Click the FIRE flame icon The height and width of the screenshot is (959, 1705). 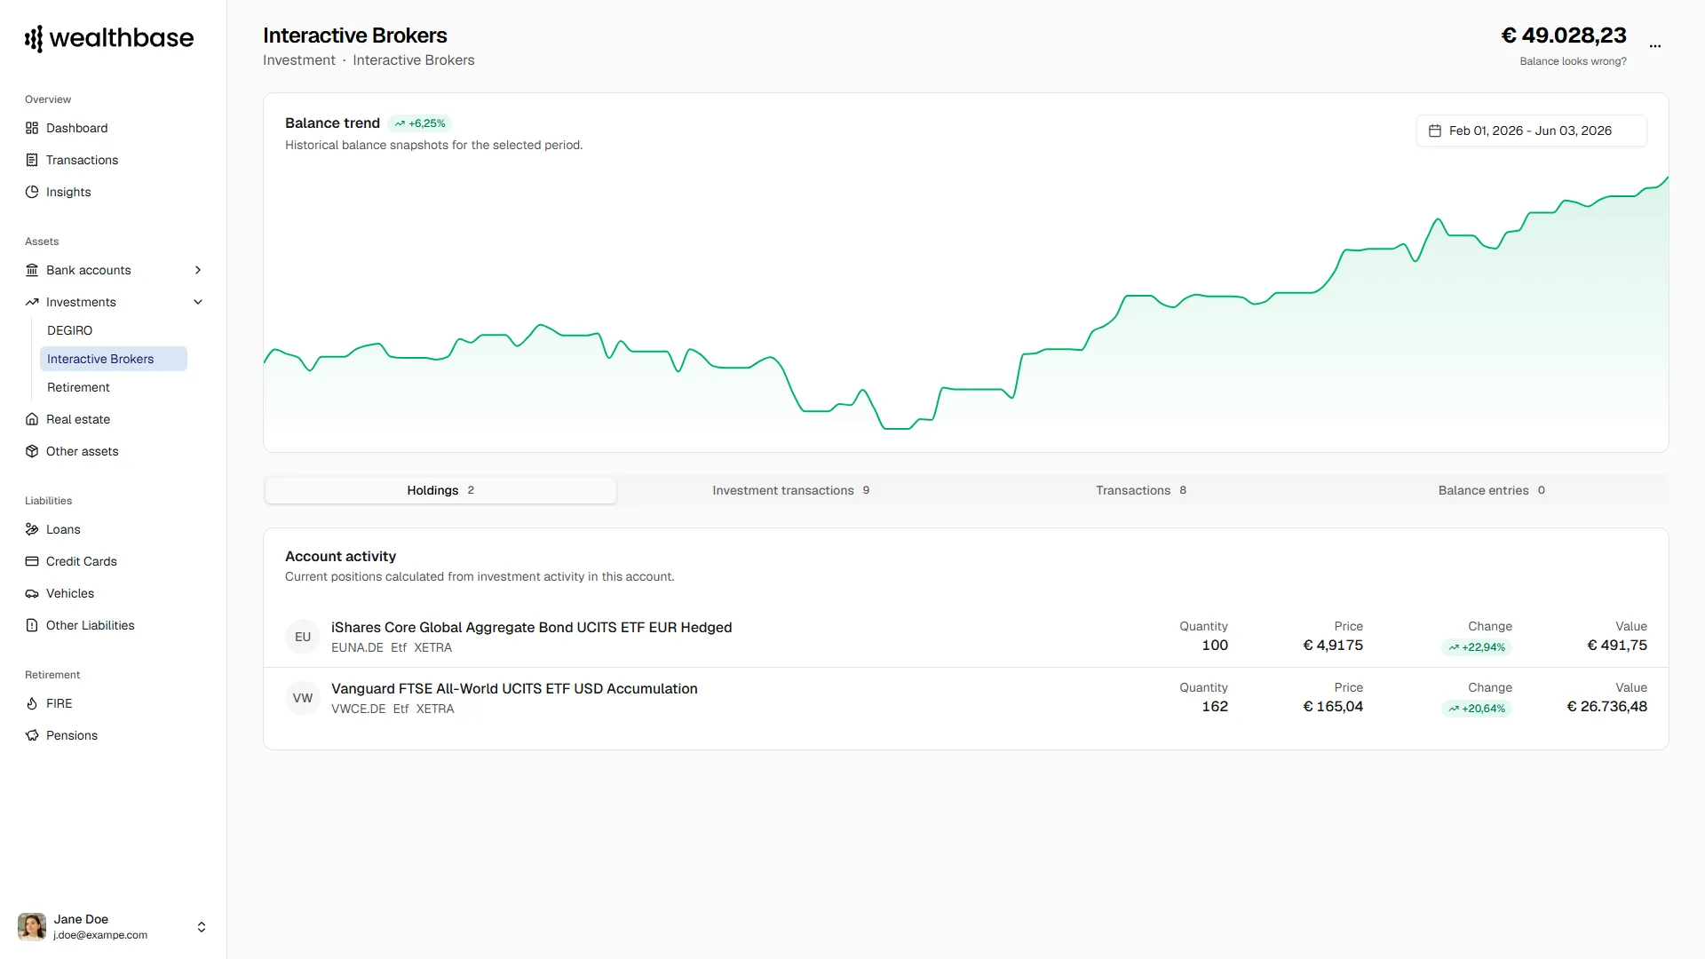pyautogui.click(x=32, y=703)
